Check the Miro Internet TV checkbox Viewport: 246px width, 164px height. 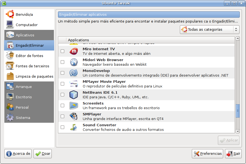[62, 51]
